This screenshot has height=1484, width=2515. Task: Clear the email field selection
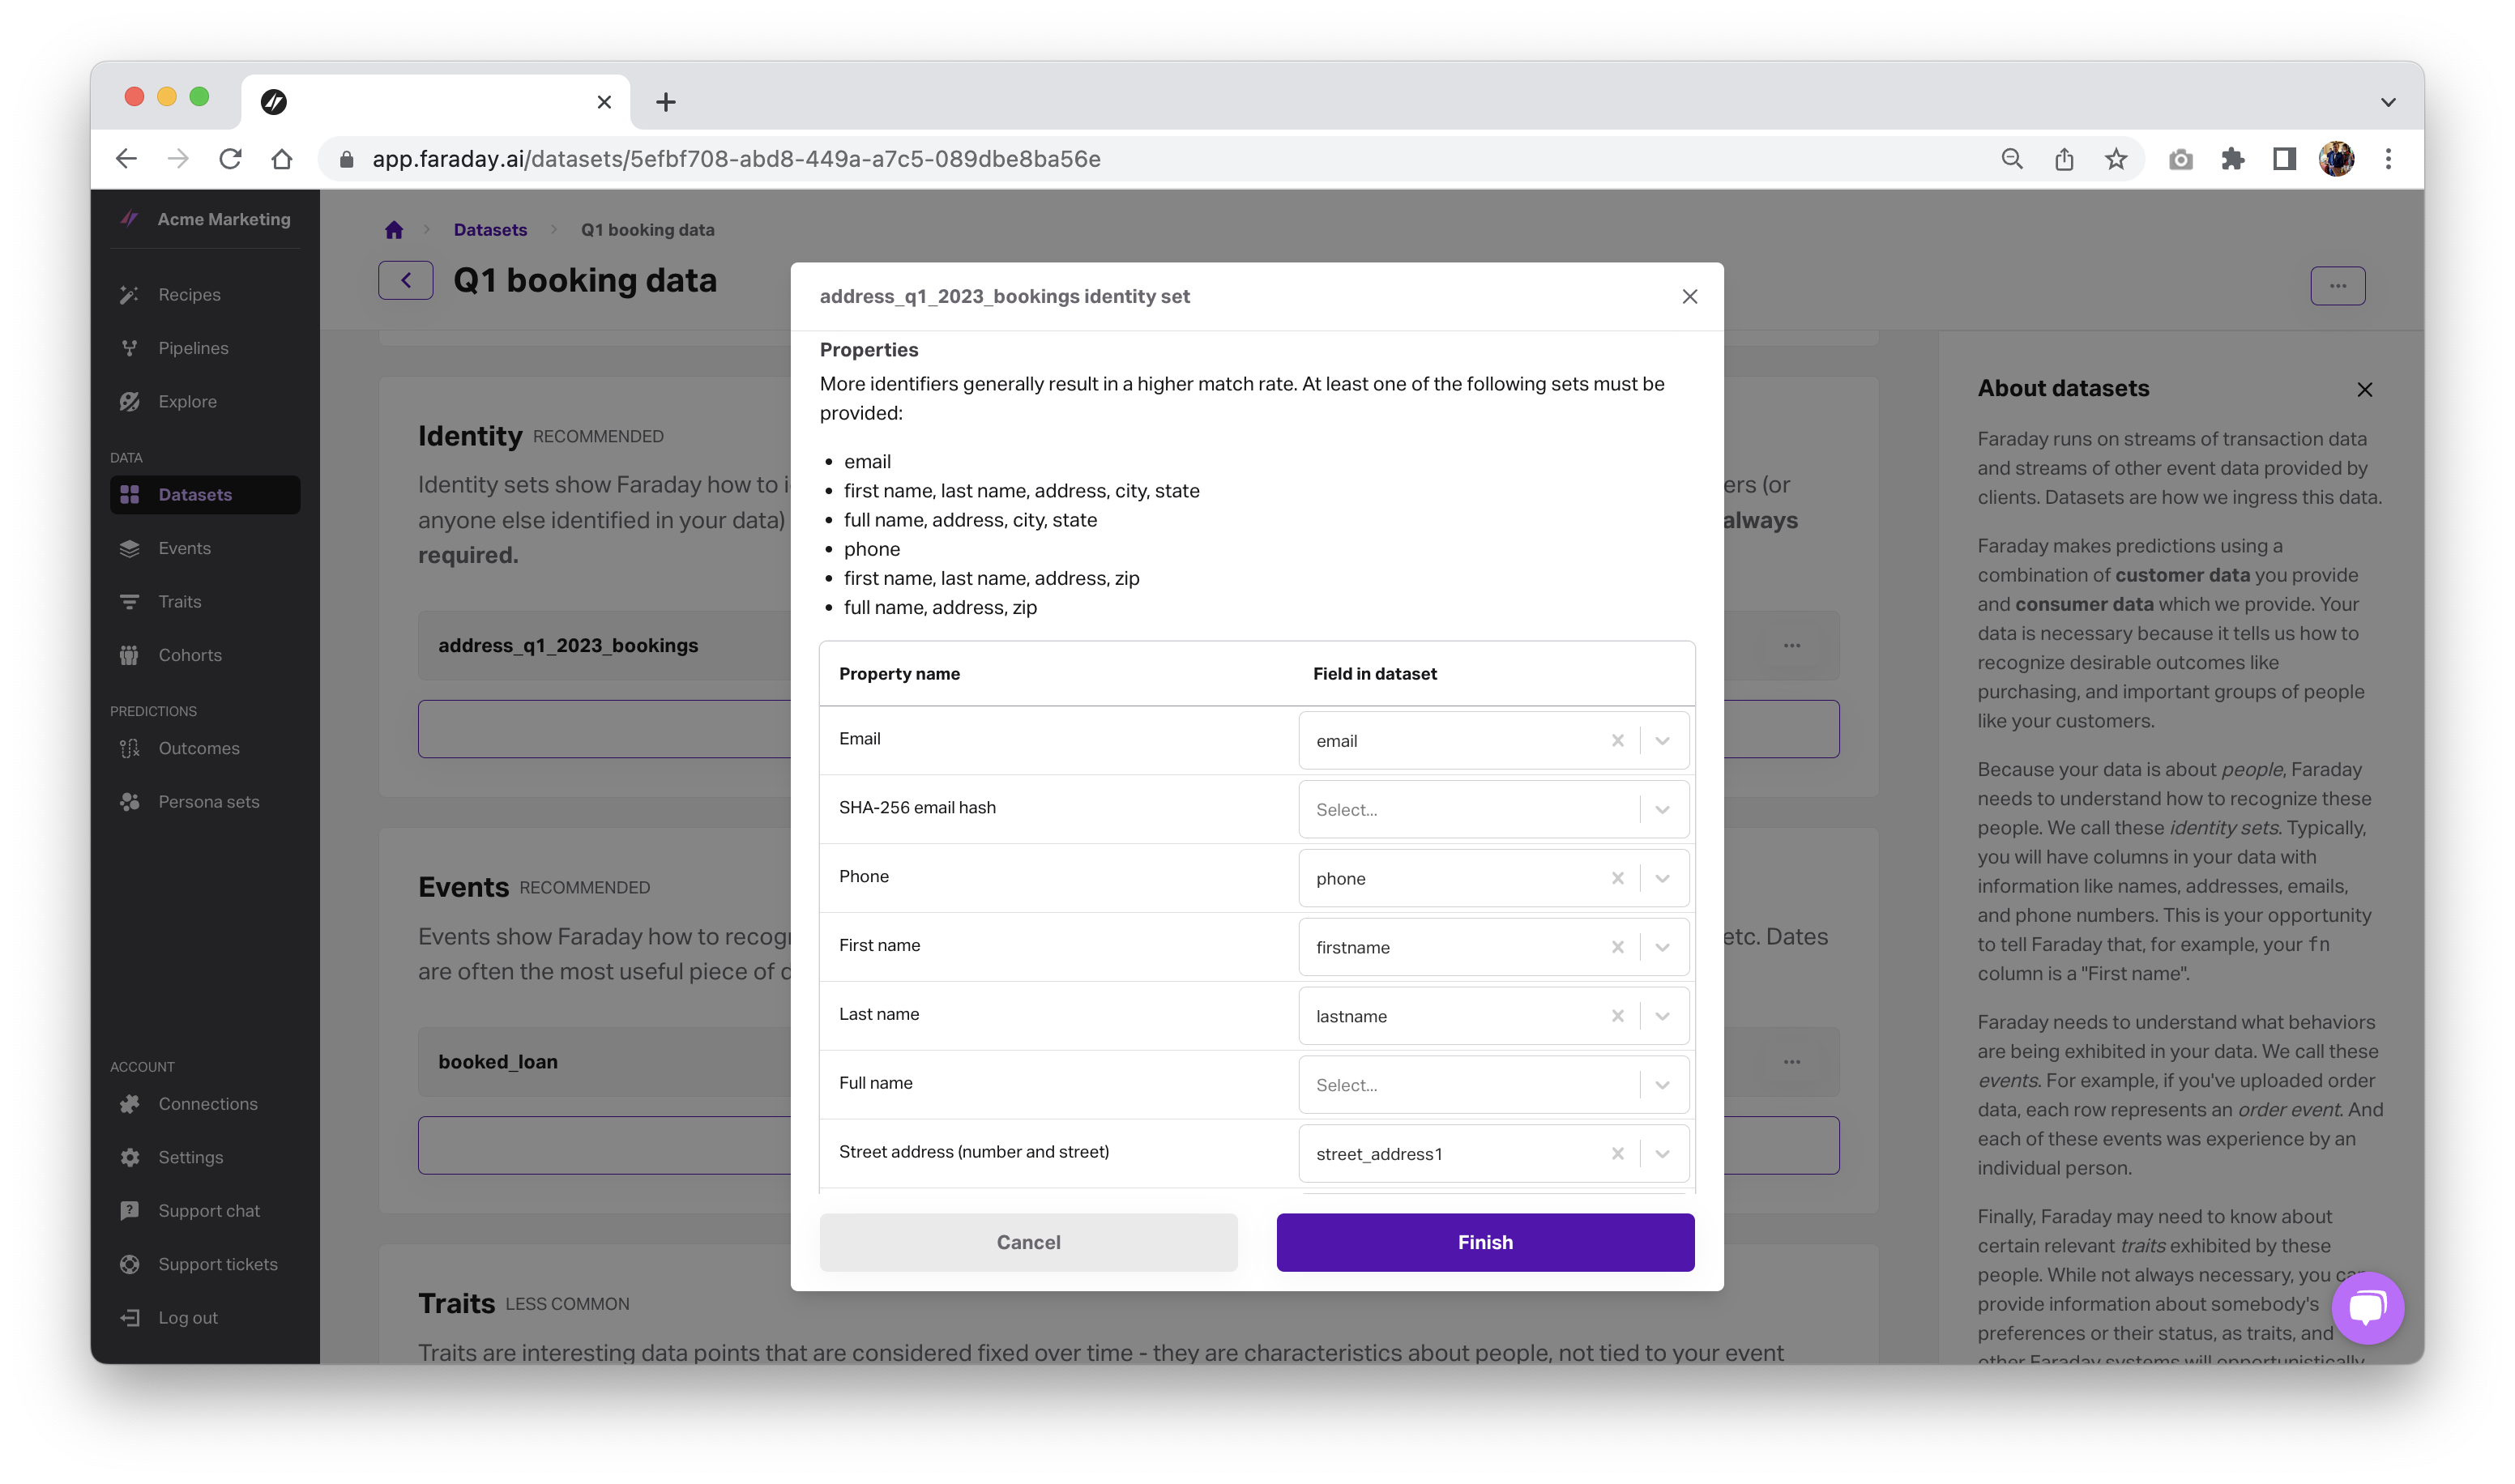1617,741
